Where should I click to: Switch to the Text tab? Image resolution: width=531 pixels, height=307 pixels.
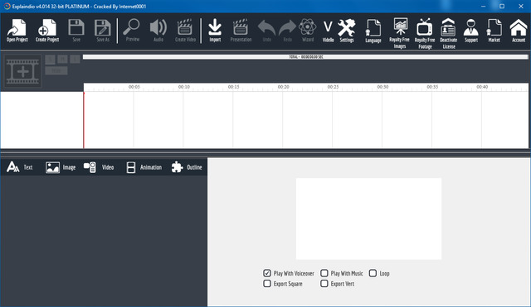[20, 167]
